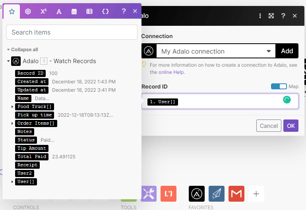
Task: Open array functions tab
Action: tap(89, 12)
